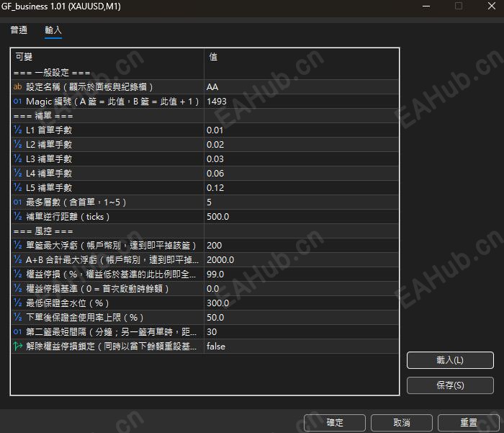The image size is (504, 433).
Task: Click the double type icon beside L5 補單手數
Action: pyautogui.click(x=18, y=187)
